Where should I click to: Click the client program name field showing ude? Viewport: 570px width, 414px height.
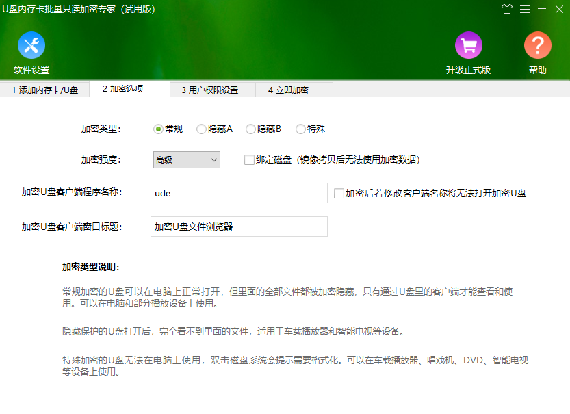point(238,193)
